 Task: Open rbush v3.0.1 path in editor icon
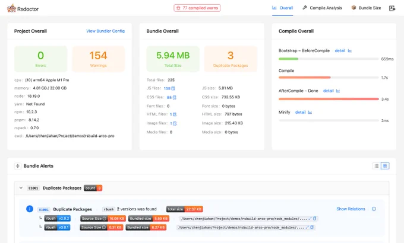pos(307,228)
